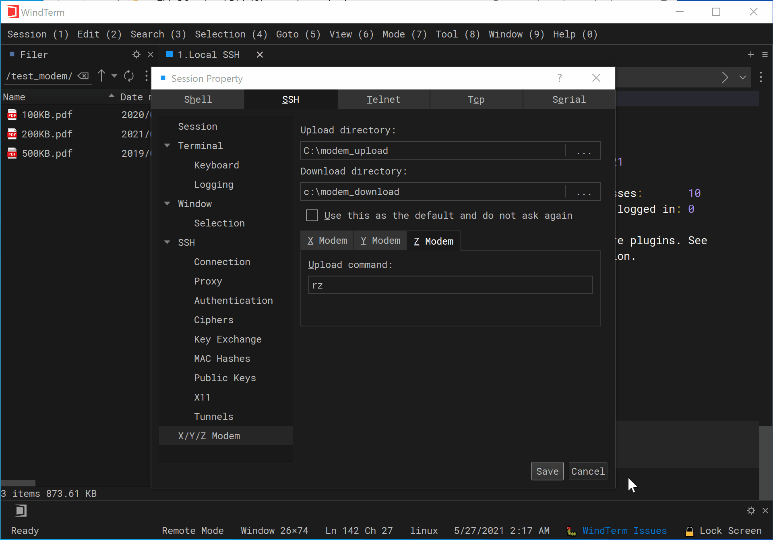The image size is (773, 540).
Task: Cancel the session property dialog
Action: coord(588,471)
